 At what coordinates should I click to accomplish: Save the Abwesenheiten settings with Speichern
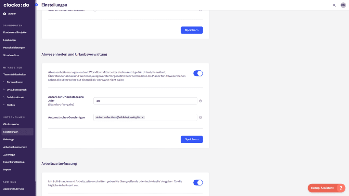point(192,139)
